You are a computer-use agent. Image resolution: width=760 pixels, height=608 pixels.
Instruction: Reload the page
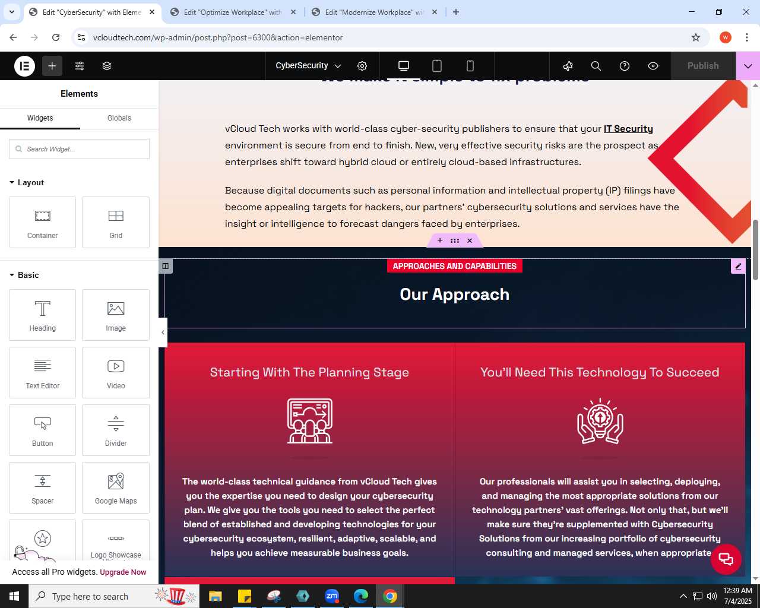pyautogui.click(x=56, y=37)
